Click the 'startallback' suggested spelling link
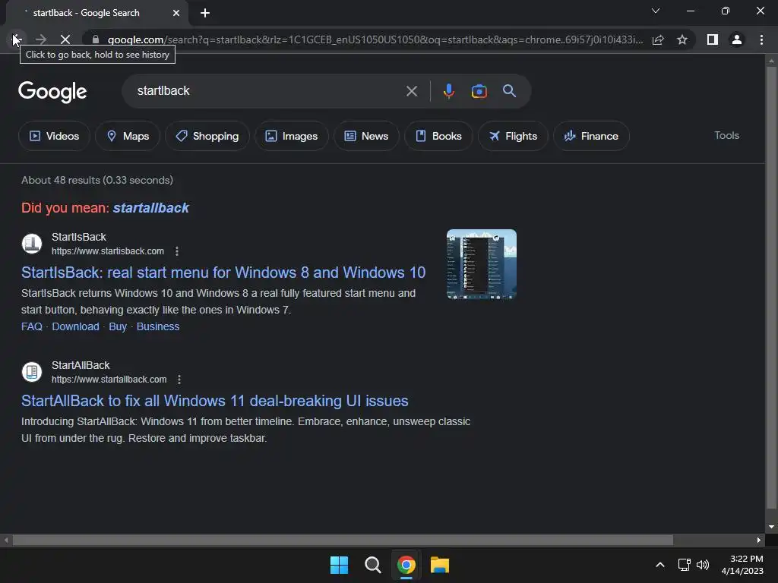778x583 pixels. (x=151, y=208)
